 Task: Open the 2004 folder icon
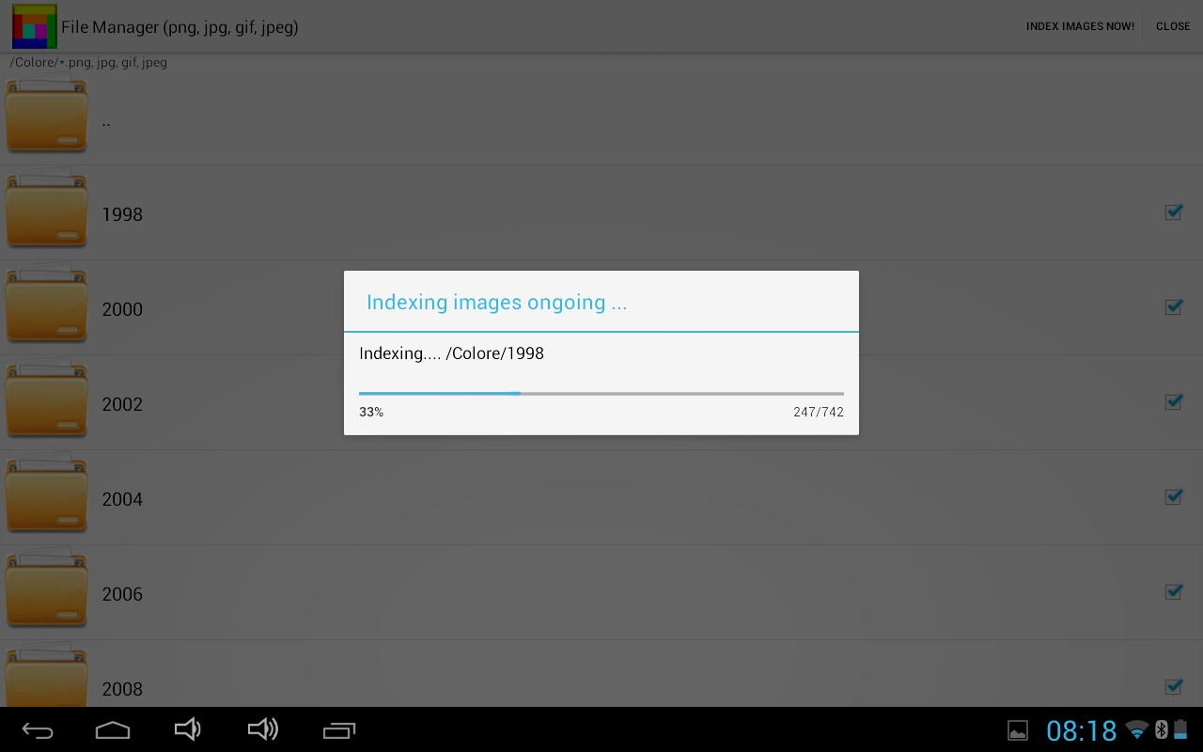click(x=46, y=493)
